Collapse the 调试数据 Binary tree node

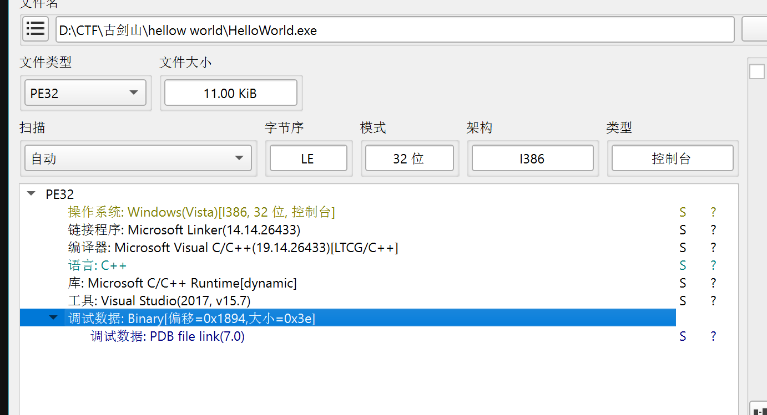54,318
